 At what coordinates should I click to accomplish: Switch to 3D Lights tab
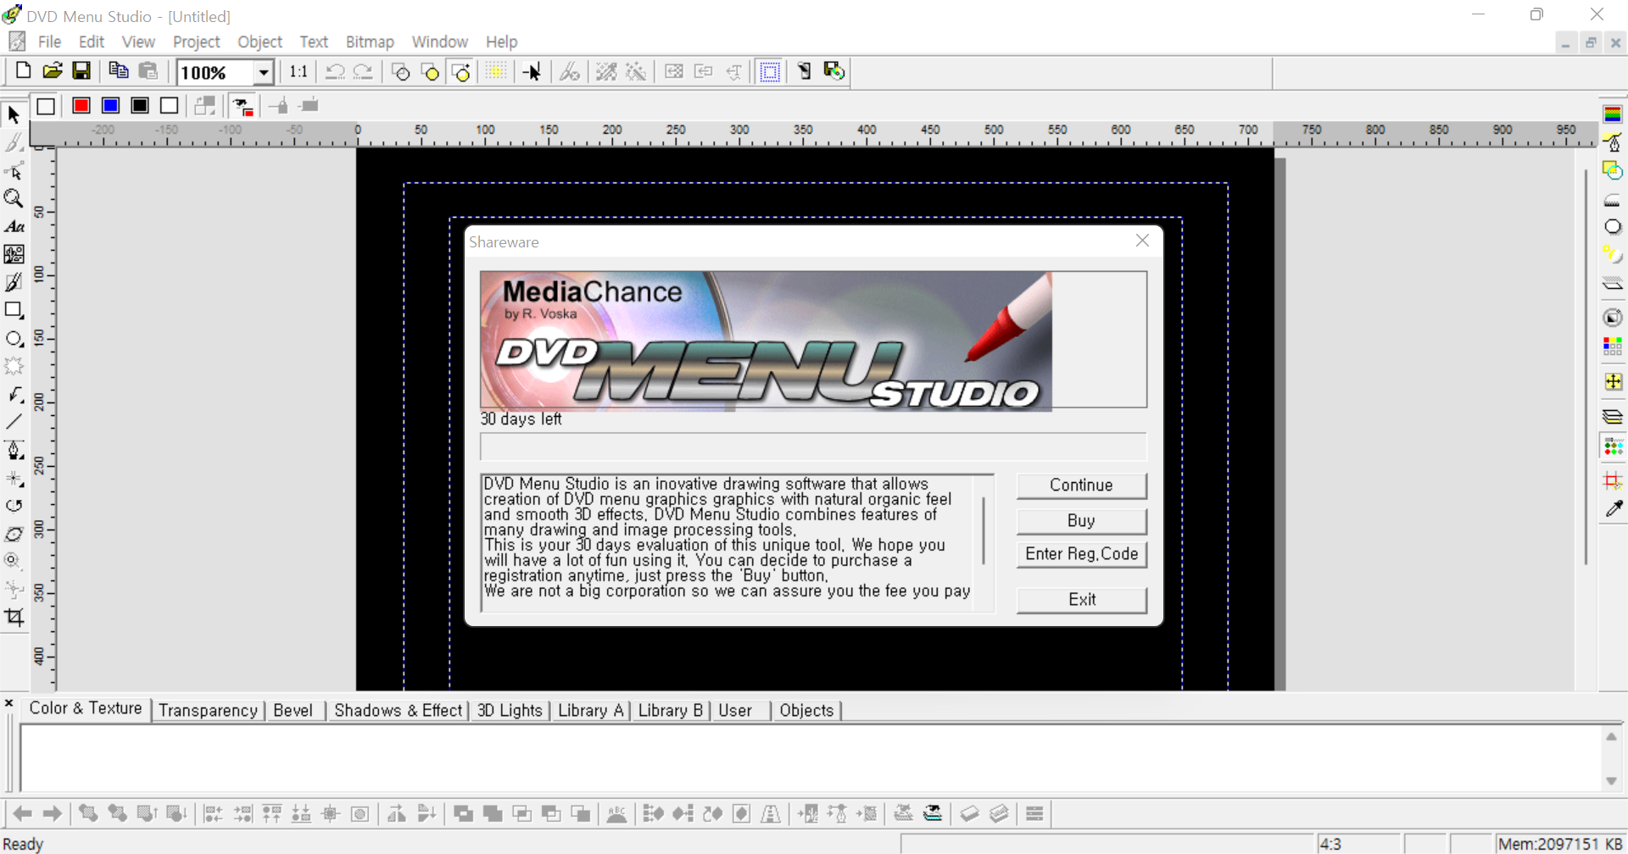(x=510, y=711)
